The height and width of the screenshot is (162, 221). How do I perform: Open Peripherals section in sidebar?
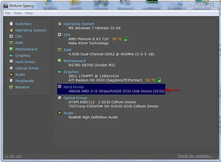tap(24, 81)
